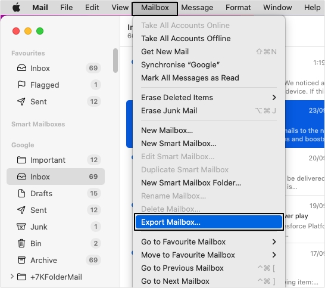Click the Drafts document icon

[x=21, y=193]
